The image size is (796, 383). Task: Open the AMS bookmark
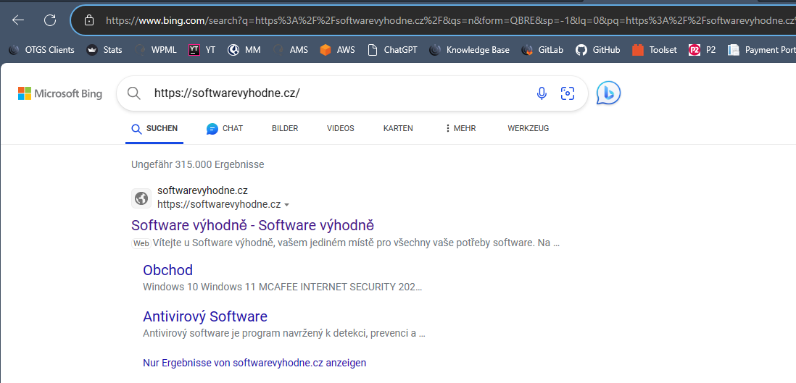[x=290, y=50]
